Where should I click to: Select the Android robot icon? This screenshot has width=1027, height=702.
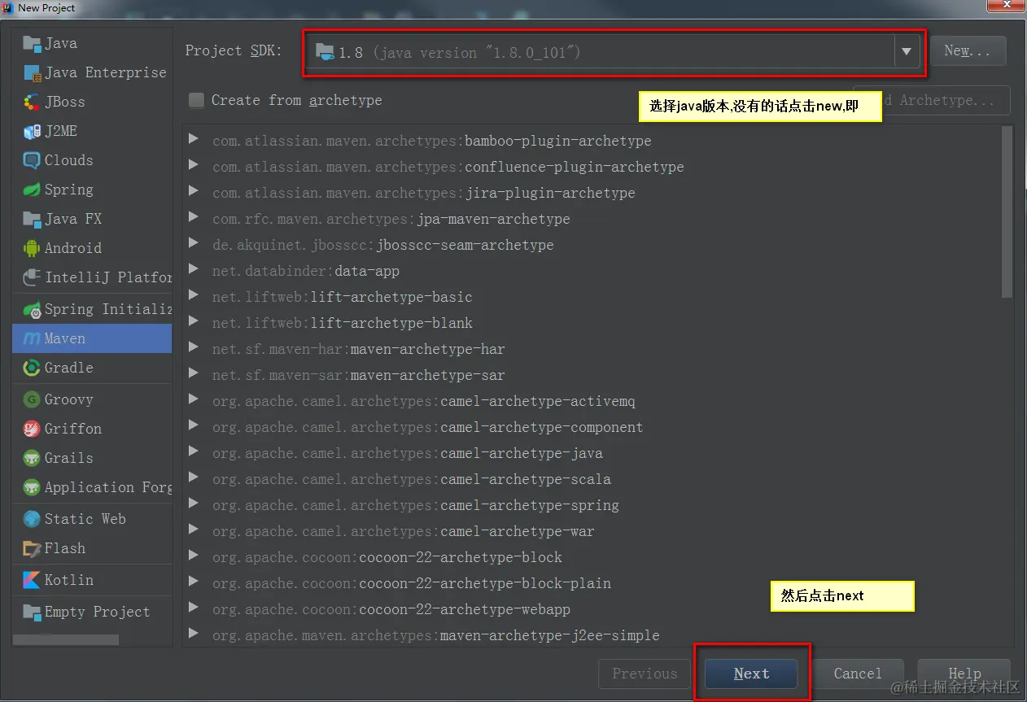32,248
